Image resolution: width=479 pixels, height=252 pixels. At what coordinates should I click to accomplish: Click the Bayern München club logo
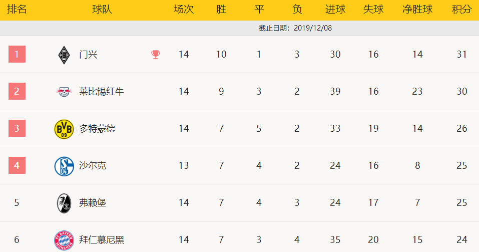[x=64, y=240]
